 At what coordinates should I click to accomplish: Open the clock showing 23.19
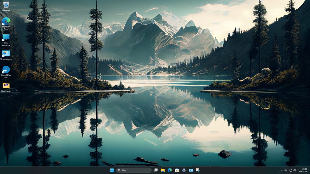click(304, 170)
